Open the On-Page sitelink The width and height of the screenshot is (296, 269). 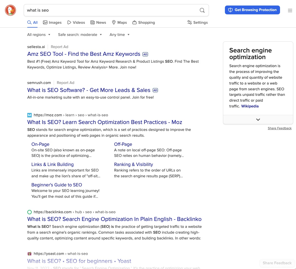click(x=40, y=144)
